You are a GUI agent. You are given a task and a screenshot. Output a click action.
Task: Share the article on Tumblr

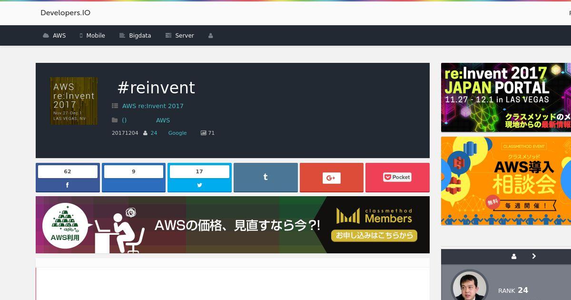pyautogui.click(x=266, y=178)
